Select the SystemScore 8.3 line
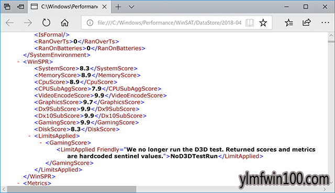Screen dimensions: 335x193 (x=86, y=68)
